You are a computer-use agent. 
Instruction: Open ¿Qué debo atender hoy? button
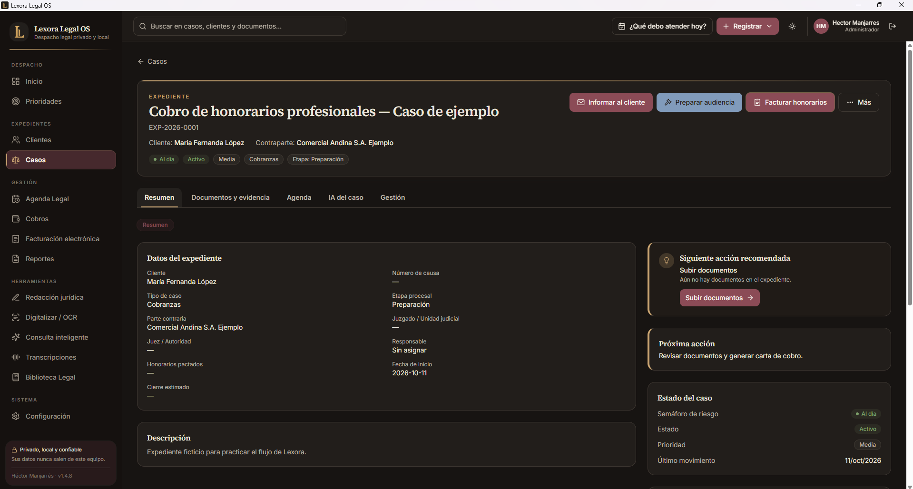[x=662, y=26]
